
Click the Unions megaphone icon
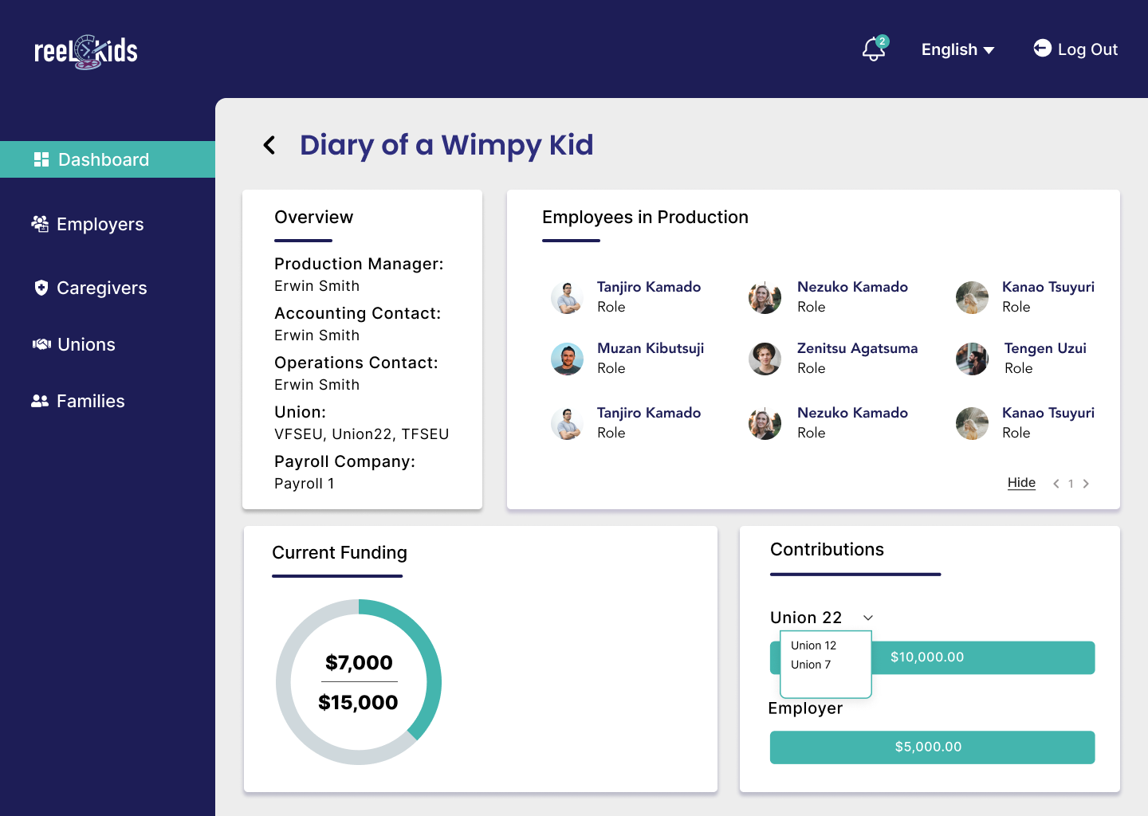tap(41, 344)
